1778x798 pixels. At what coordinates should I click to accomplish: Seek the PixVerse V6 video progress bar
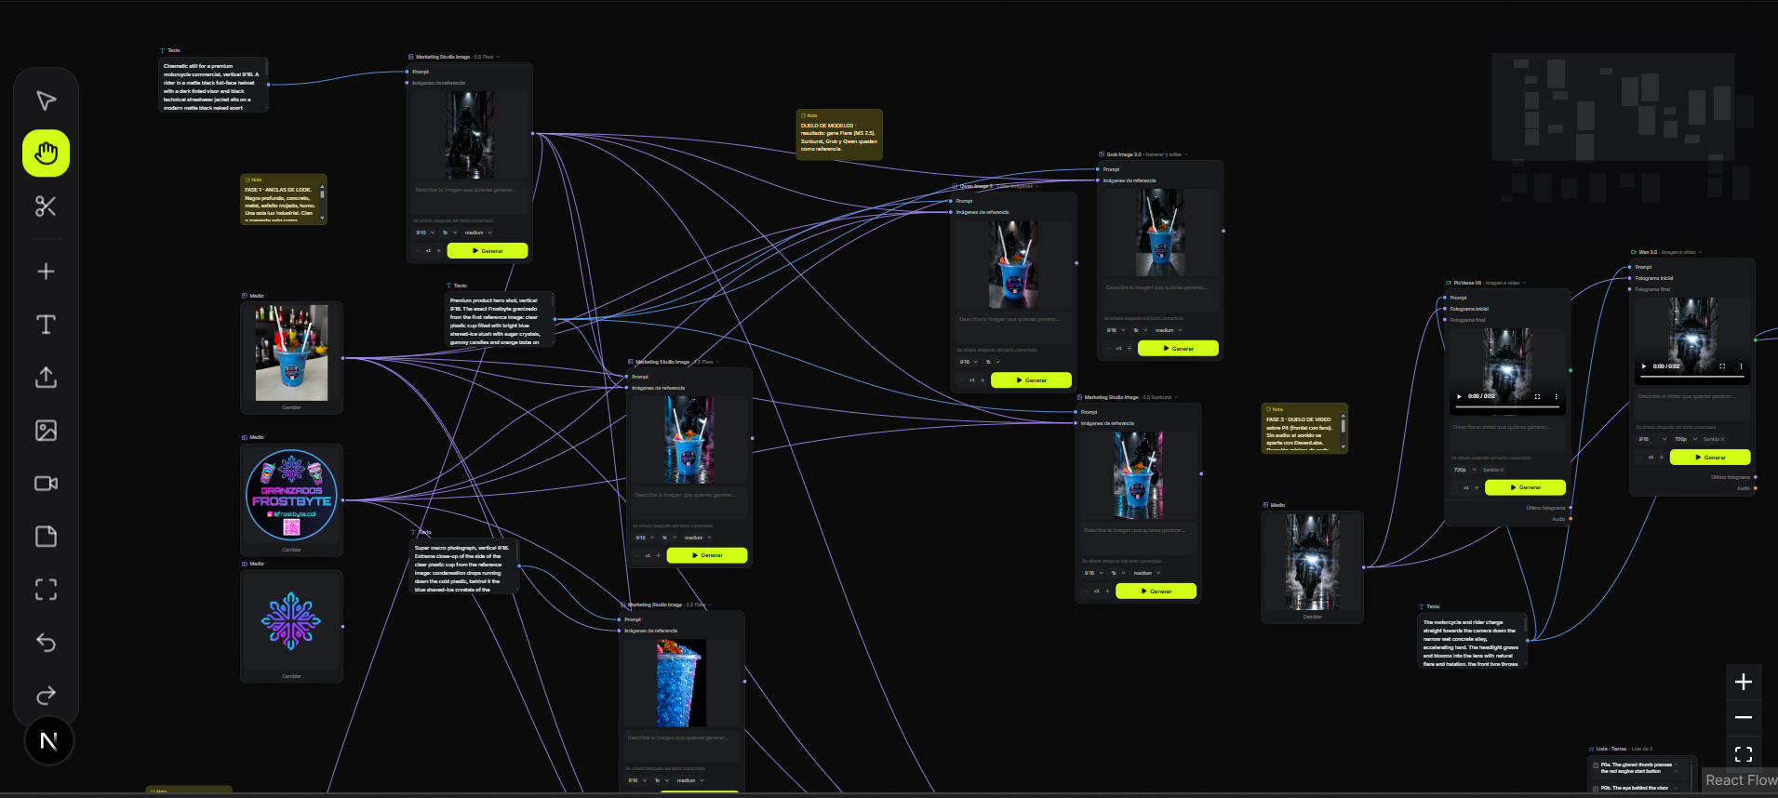point(1507,405)
